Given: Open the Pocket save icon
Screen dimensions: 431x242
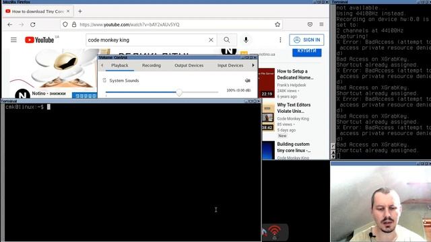Looking at the screenshot, I should (310, 24).
